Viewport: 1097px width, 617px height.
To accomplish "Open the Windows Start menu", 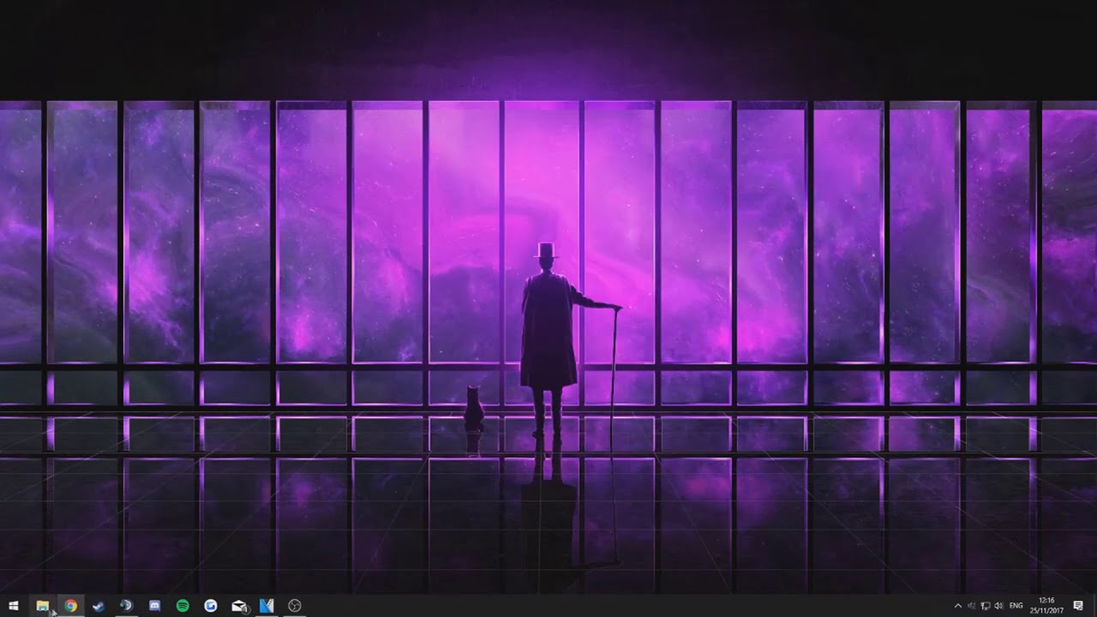I will point(14,606).
